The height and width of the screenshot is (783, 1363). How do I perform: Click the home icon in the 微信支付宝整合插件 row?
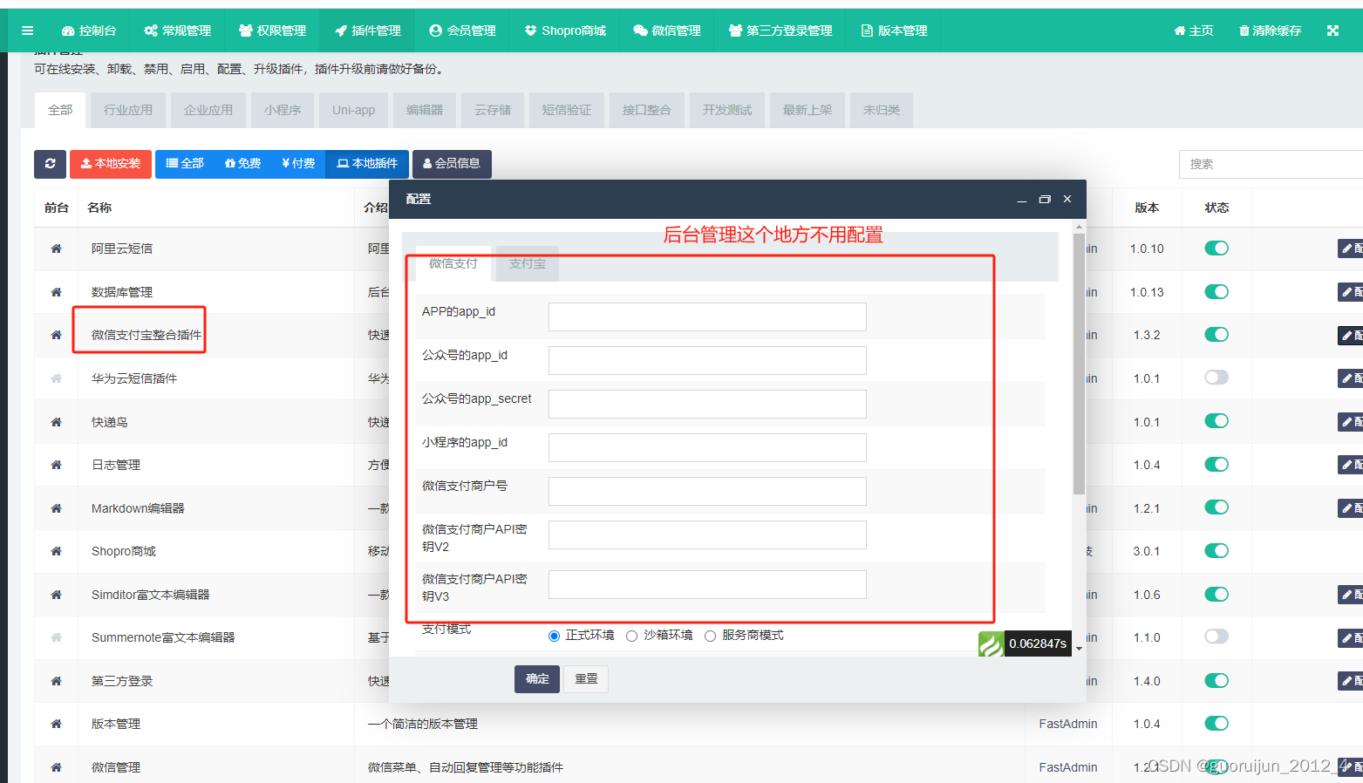tap(56, 335)
